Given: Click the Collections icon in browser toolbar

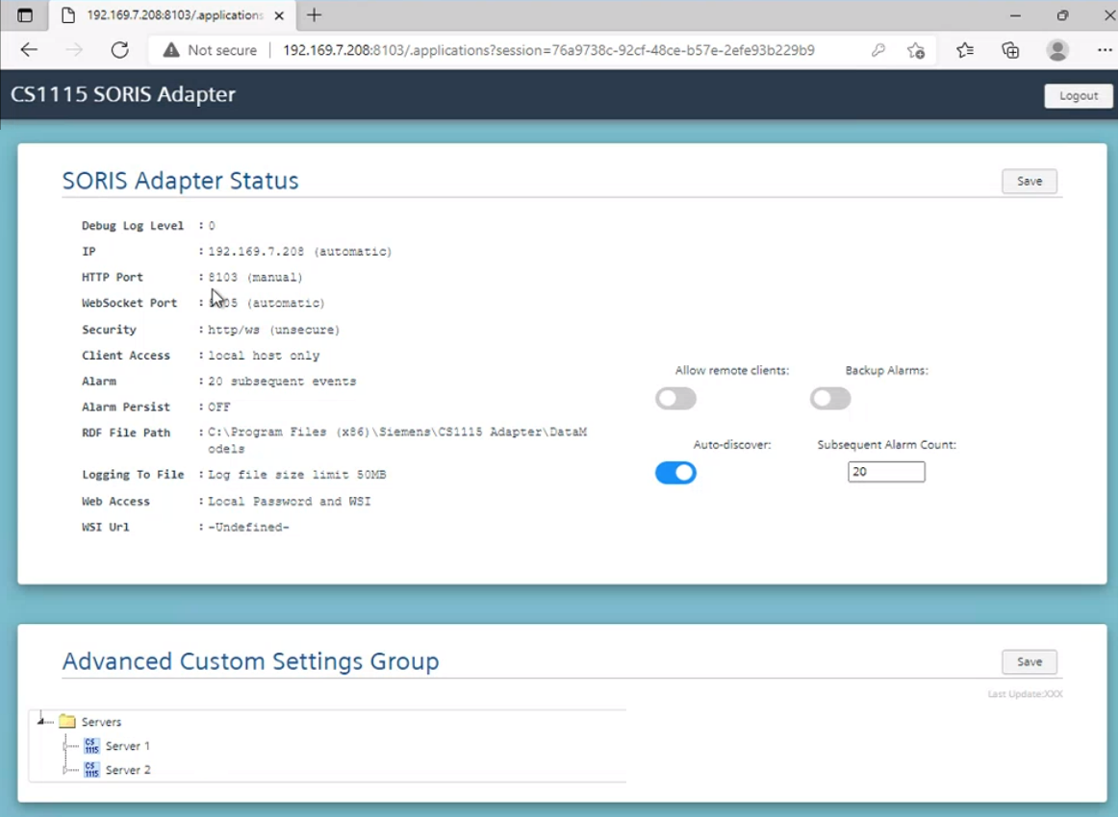Looking at the screenshot, I should pos(1010,50).
